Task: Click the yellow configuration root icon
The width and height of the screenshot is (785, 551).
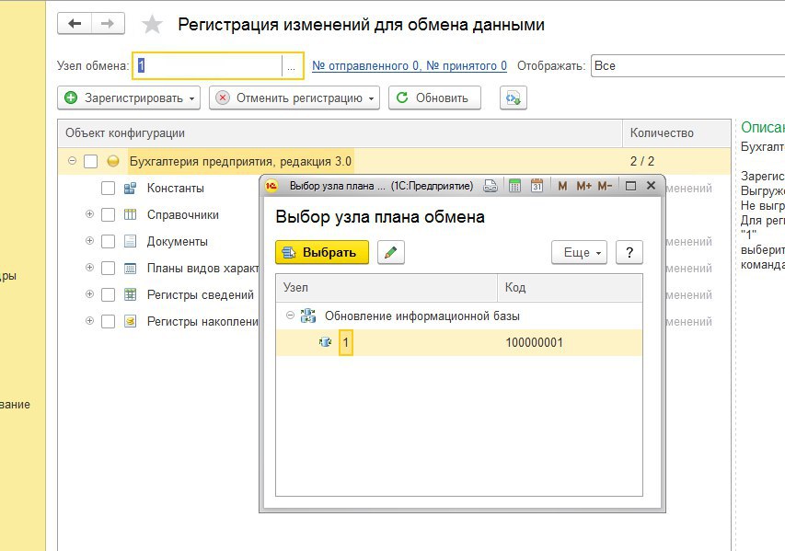Action: pyautogui.click(x=113, y=161)
